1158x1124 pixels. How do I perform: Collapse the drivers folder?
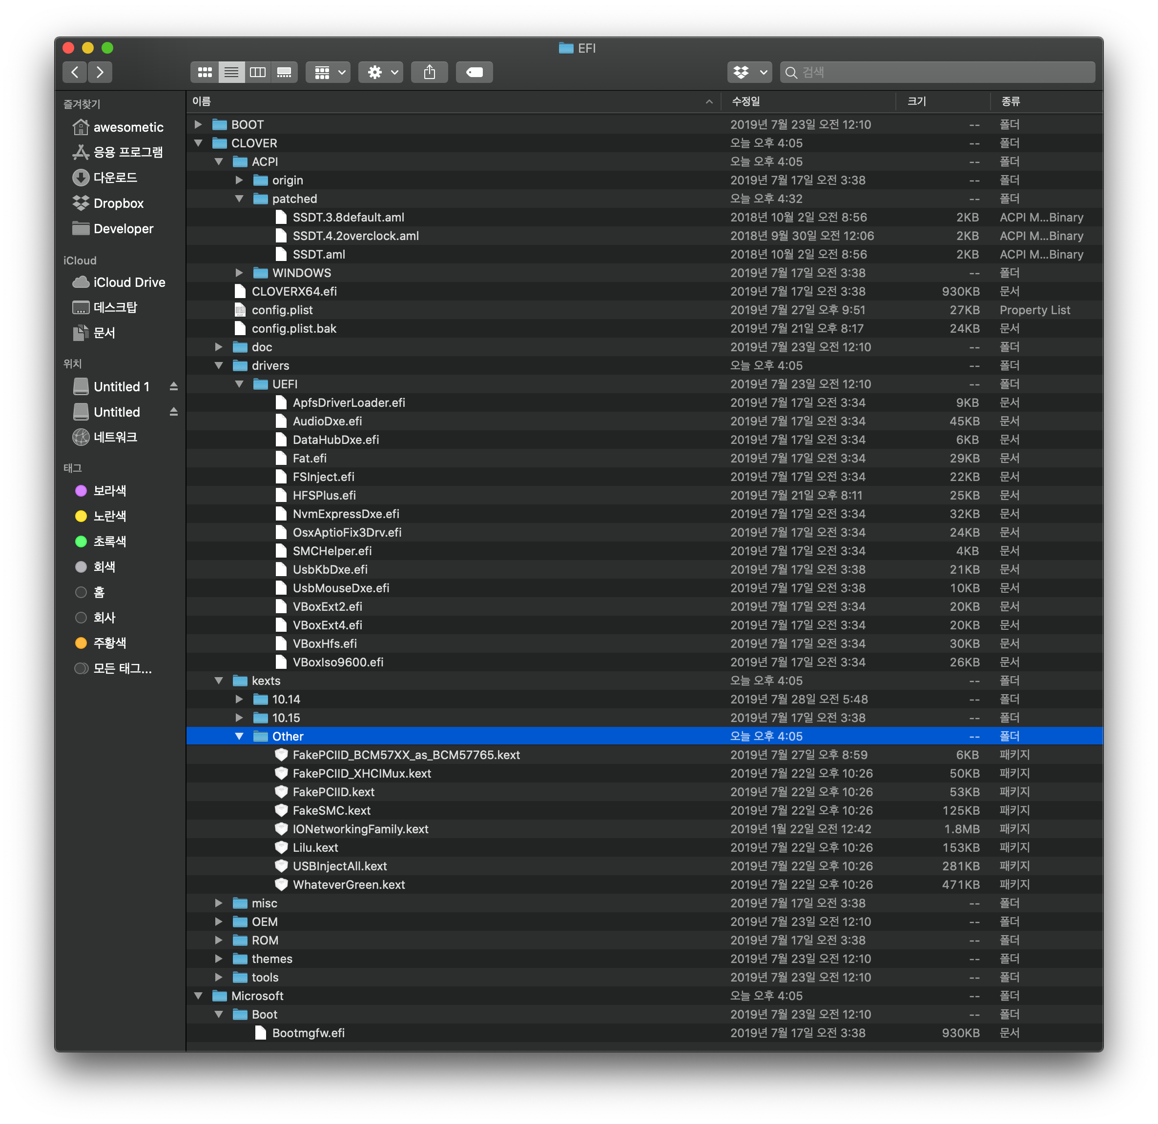(219, 365)
